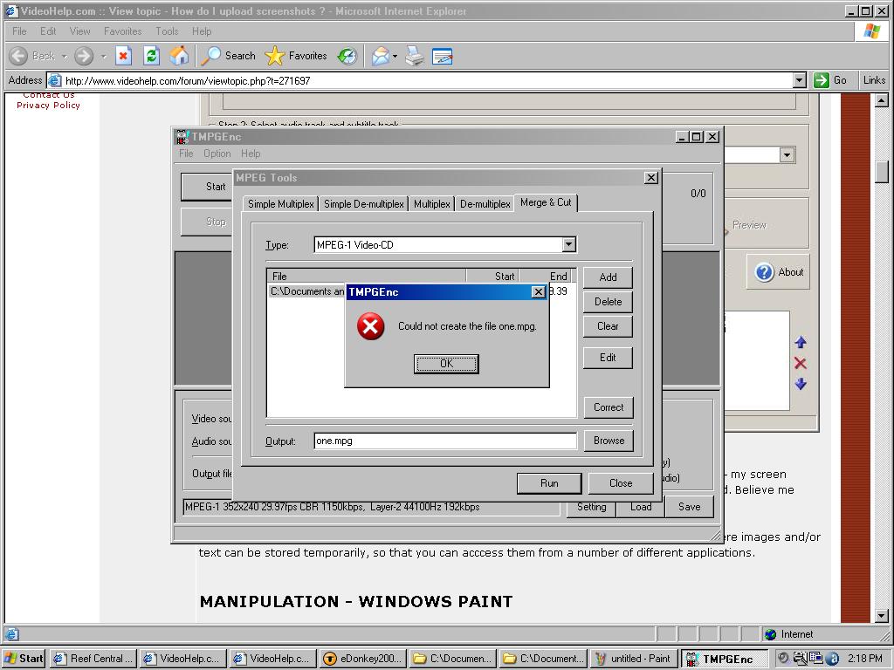Switch to Simple Multiplex tab

click(280, 204)
